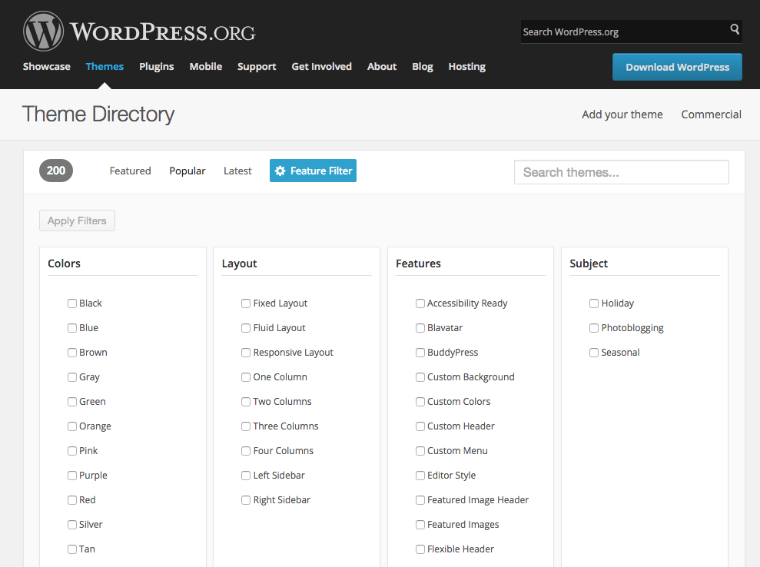Tick the Pink checkbox
Screen dimensions: 760x567
(x=72, y=451)
